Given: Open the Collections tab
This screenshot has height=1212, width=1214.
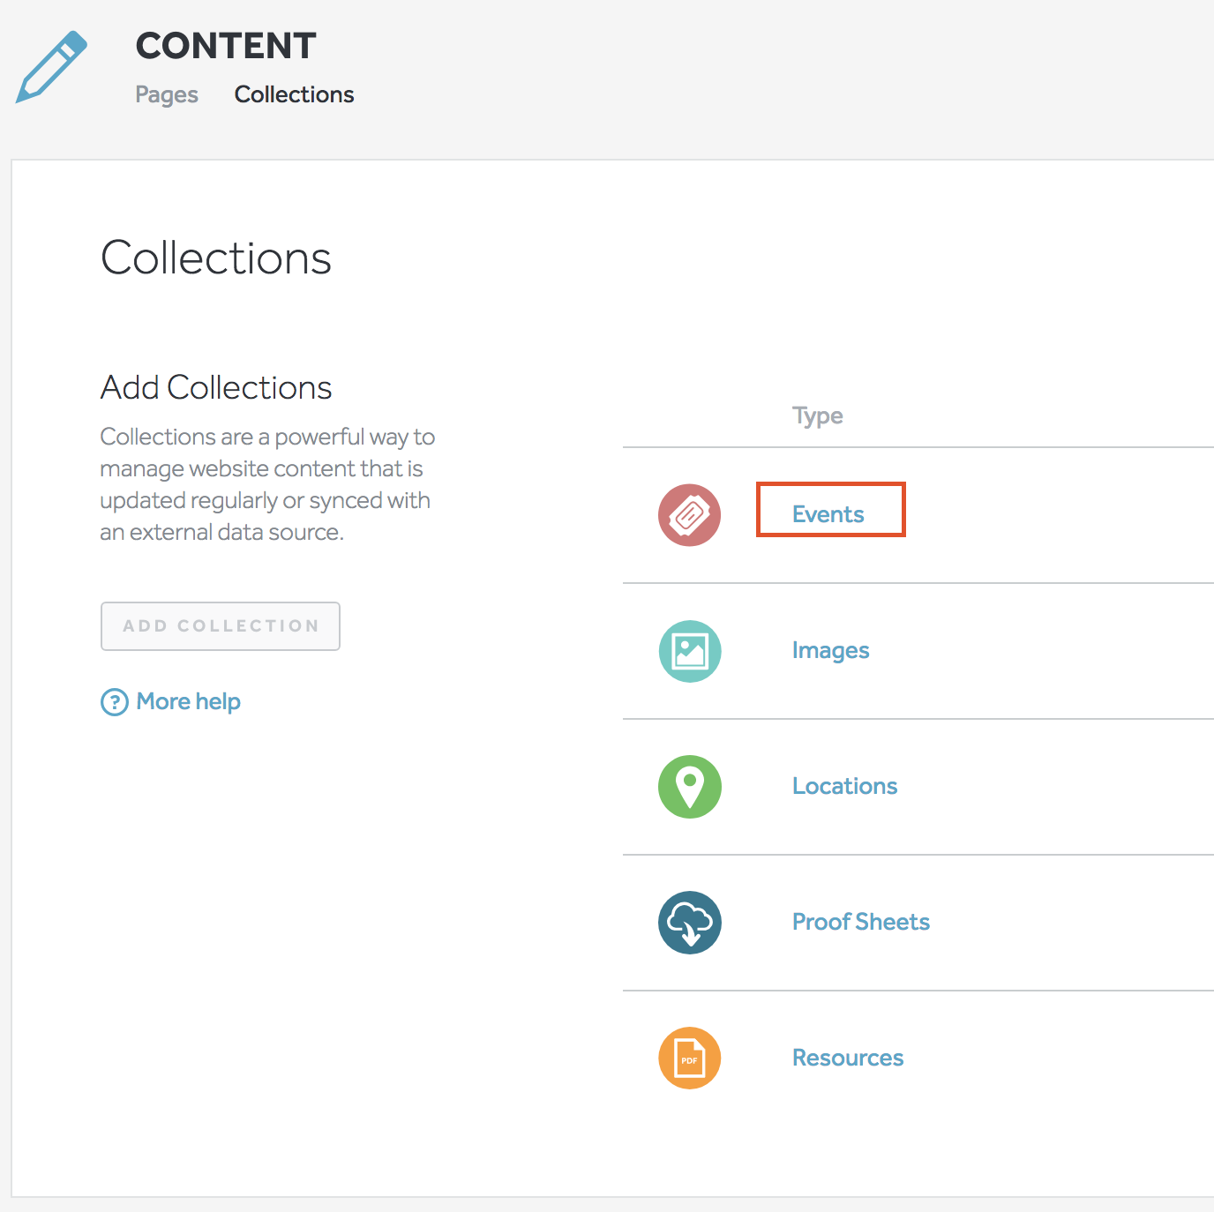Looking at the screenshot, I should (294, 94).
